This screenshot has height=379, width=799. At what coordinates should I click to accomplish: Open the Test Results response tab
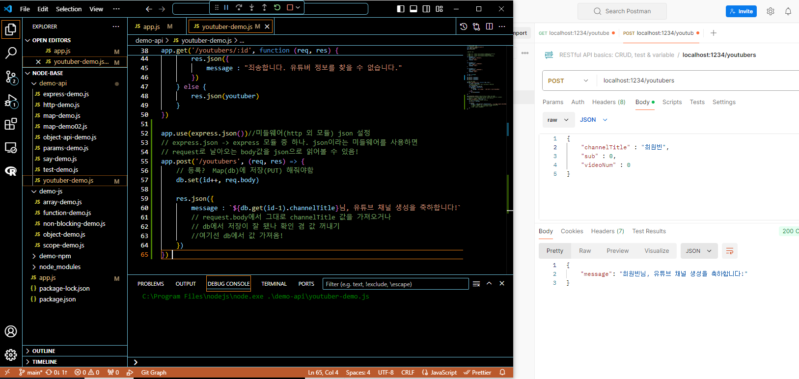[x=649, y=231]
